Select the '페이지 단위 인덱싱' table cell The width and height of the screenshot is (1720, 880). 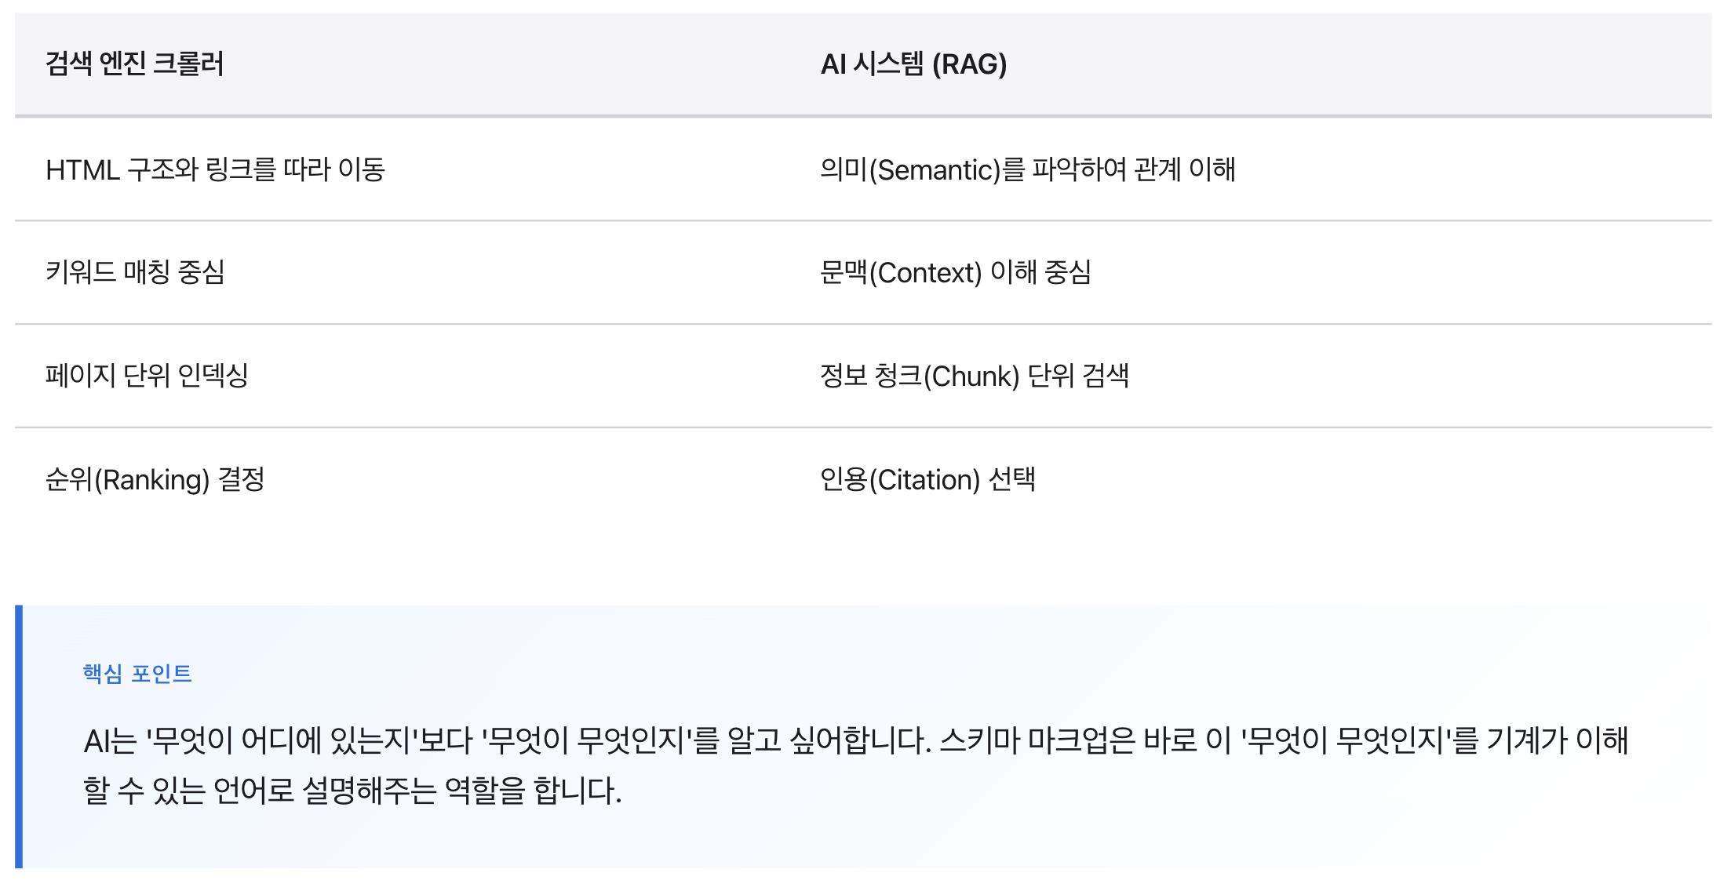click(147, 376)
